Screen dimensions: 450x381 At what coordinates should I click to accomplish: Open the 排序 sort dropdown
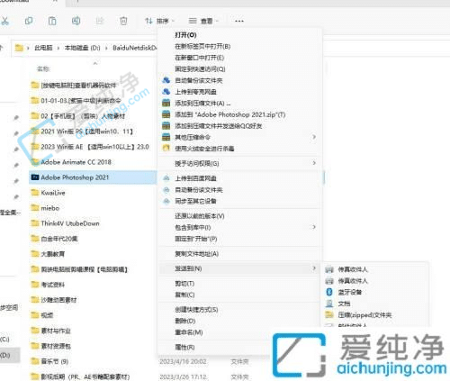[x=159, y=21]
